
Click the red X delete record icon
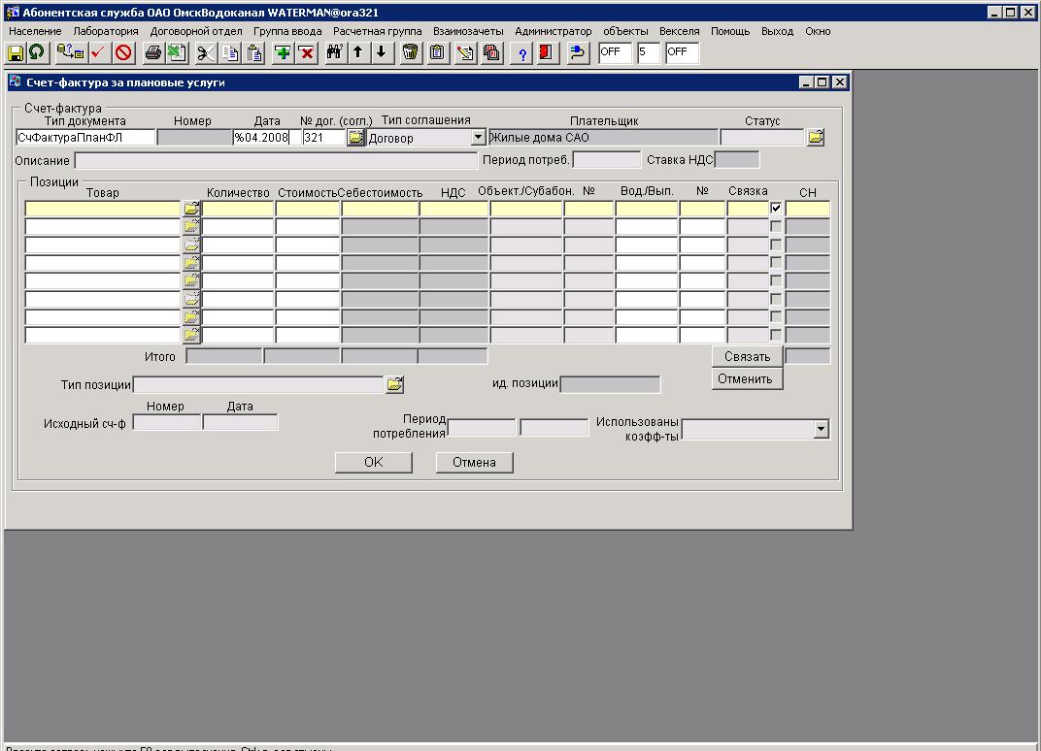(x=307, y=52)
